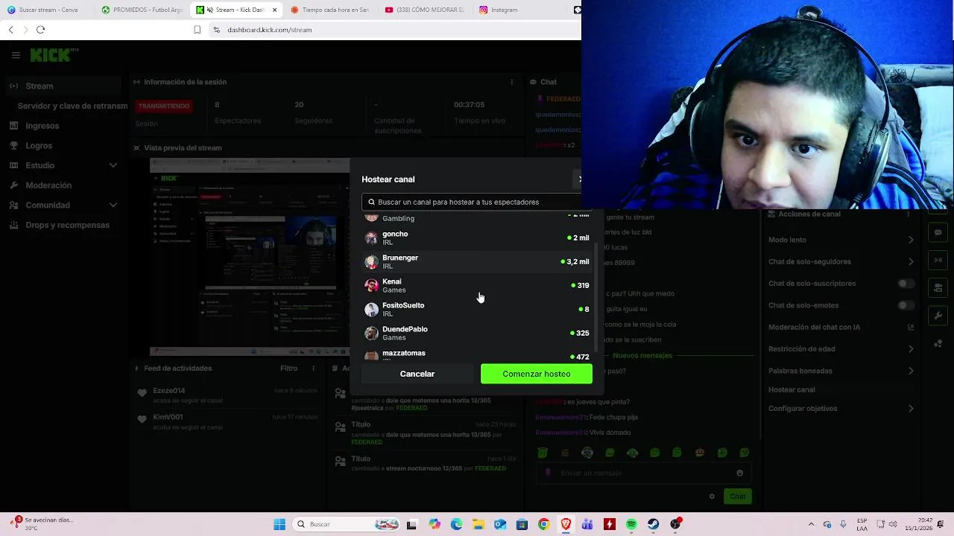The width and height of the screenshot is (954, 536).
Task: Switch to the Buscar stream - Canva tab
Action: coord(48,10)
